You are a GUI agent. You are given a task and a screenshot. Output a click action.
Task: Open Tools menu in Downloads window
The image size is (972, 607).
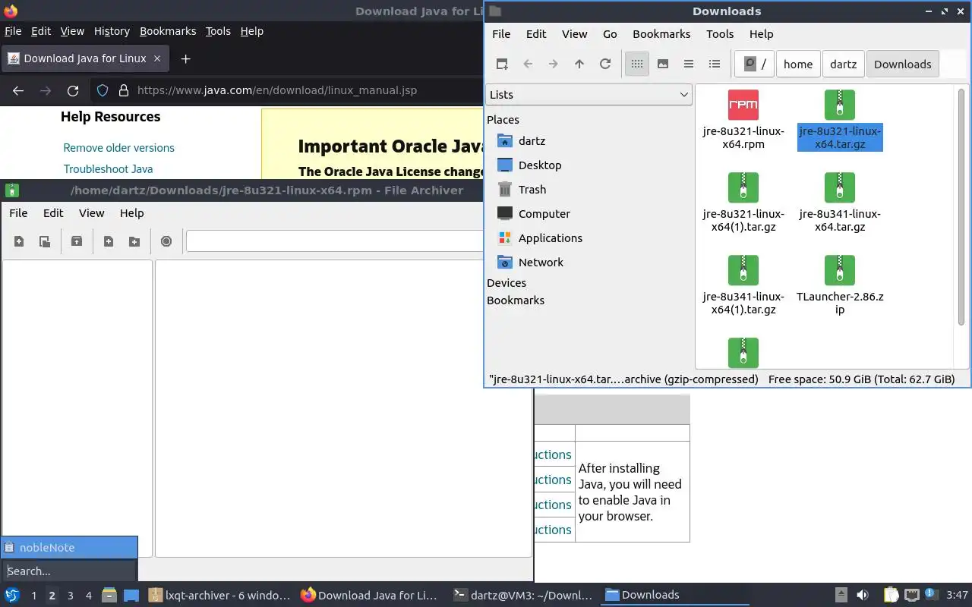[x=720, y=34]
